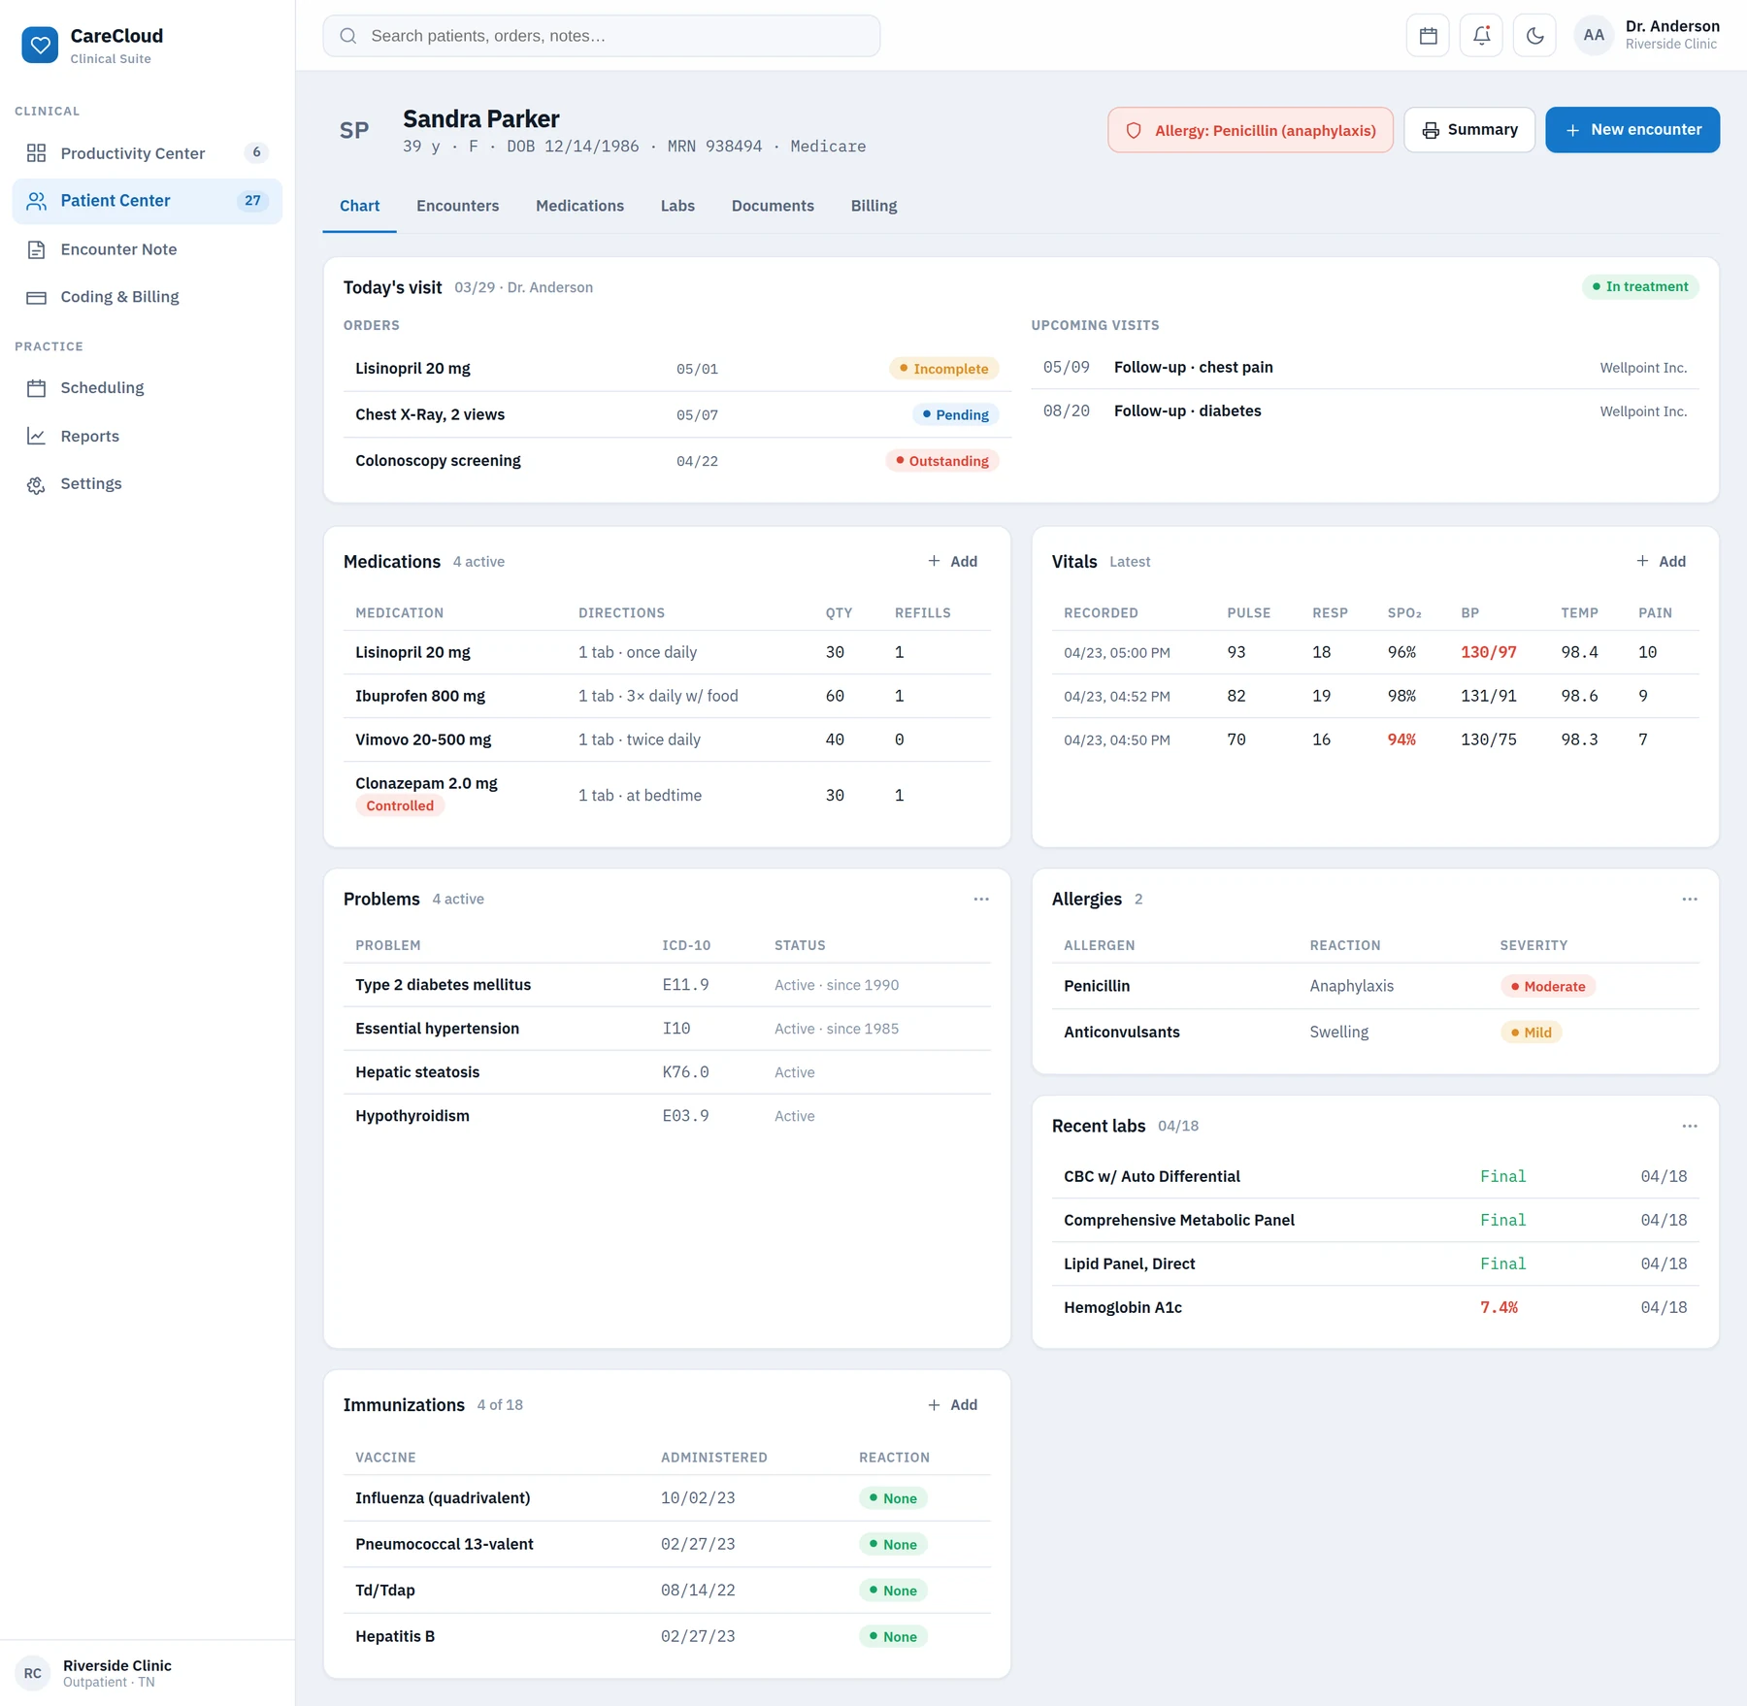Switch to the Chart tab
This screenshot has height=1706, width=1747.
359,206
